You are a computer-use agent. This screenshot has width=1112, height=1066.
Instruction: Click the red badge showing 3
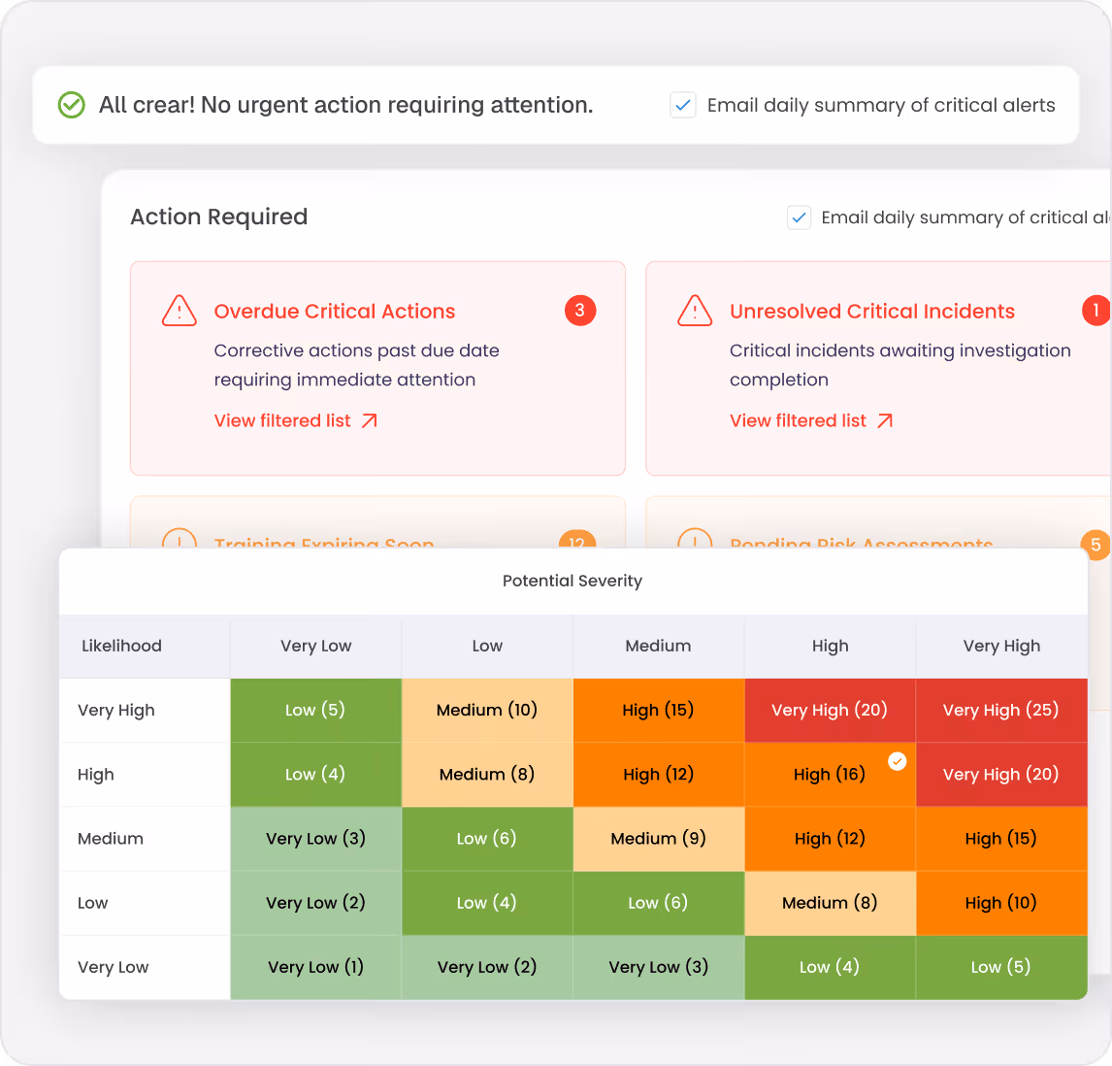pyautogui.click(x=580, y=310)
